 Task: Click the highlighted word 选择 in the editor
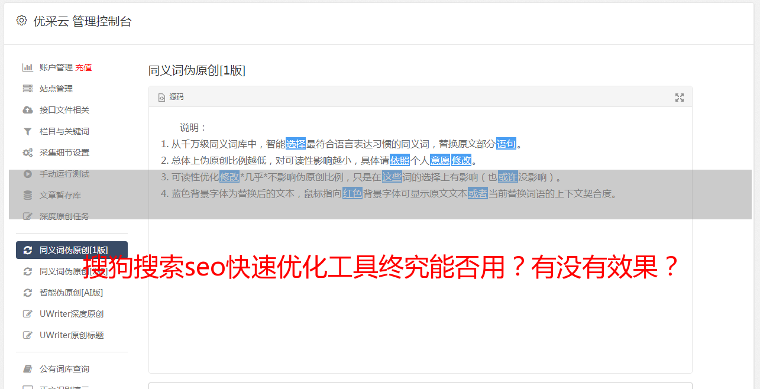[296, 144]
